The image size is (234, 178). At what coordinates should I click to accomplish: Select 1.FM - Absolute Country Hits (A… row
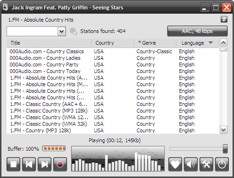pos(113,78)
